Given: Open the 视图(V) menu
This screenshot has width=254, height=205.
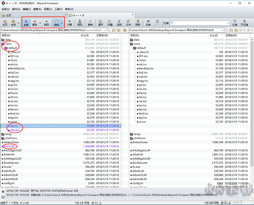Looking at the screenshot, I should point(48,9).
